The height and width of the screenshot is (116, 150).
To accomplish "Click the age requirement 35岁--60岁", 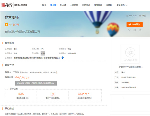I will click(x=72, y=53).
